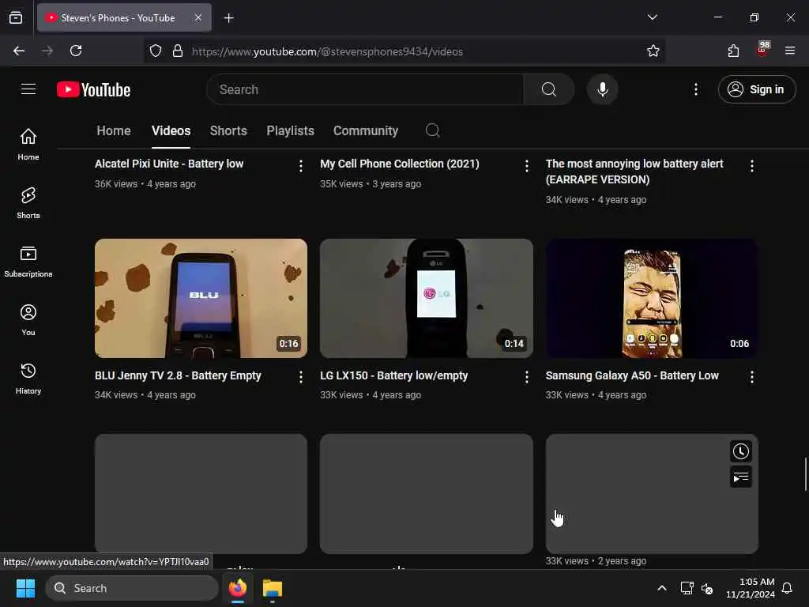
Task: Expand the list all tabs dropdown
Action: 652,17
